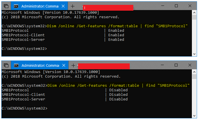Click scroll-up arrow in bottom console
This screenshot has width=198, height=120.
194,72
